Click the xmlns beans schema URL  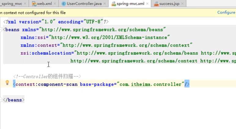point(102,30)
